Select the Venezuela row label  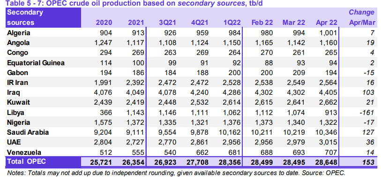[x=24, y=152]
